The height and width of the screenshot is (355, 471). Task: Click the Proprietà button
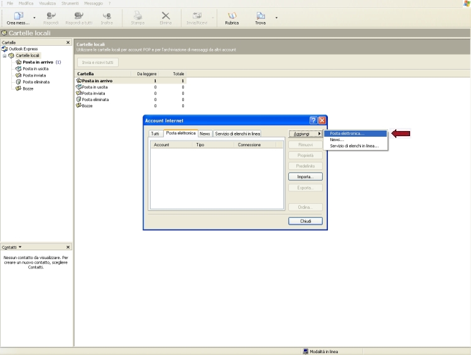click(x=305, y=156)
